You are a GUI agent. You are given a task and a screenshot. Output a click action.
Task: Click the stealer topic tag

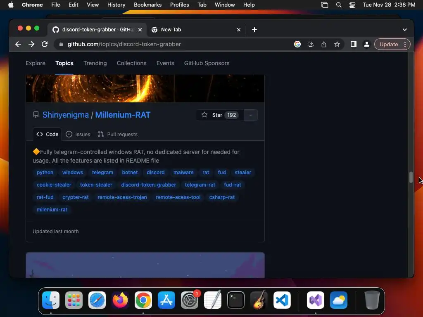pyautogui.click(x=243, y=173)
